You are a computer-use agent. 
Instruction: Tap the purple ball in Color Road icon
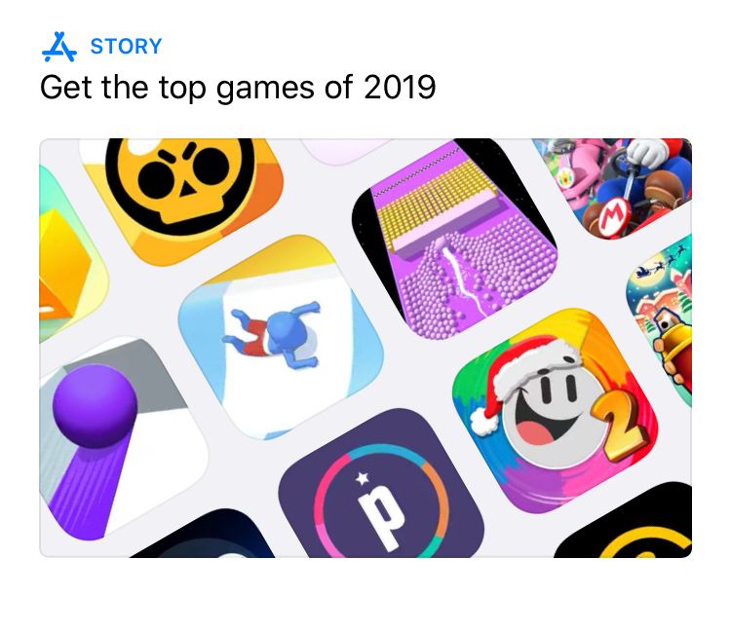[x=95, y=405]
